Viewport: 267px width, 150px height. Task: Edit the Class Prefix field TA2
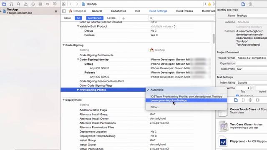[x=251, y=69]
